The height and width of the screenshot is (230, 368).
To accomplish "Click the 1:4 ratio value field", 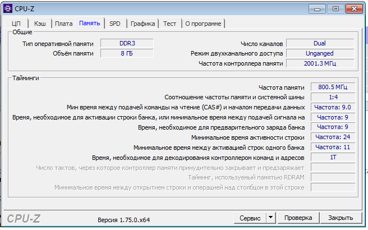I will pos(333,97).
